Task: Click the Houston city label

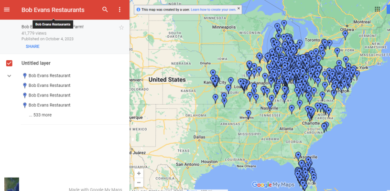Action: (x=209, y=162)
